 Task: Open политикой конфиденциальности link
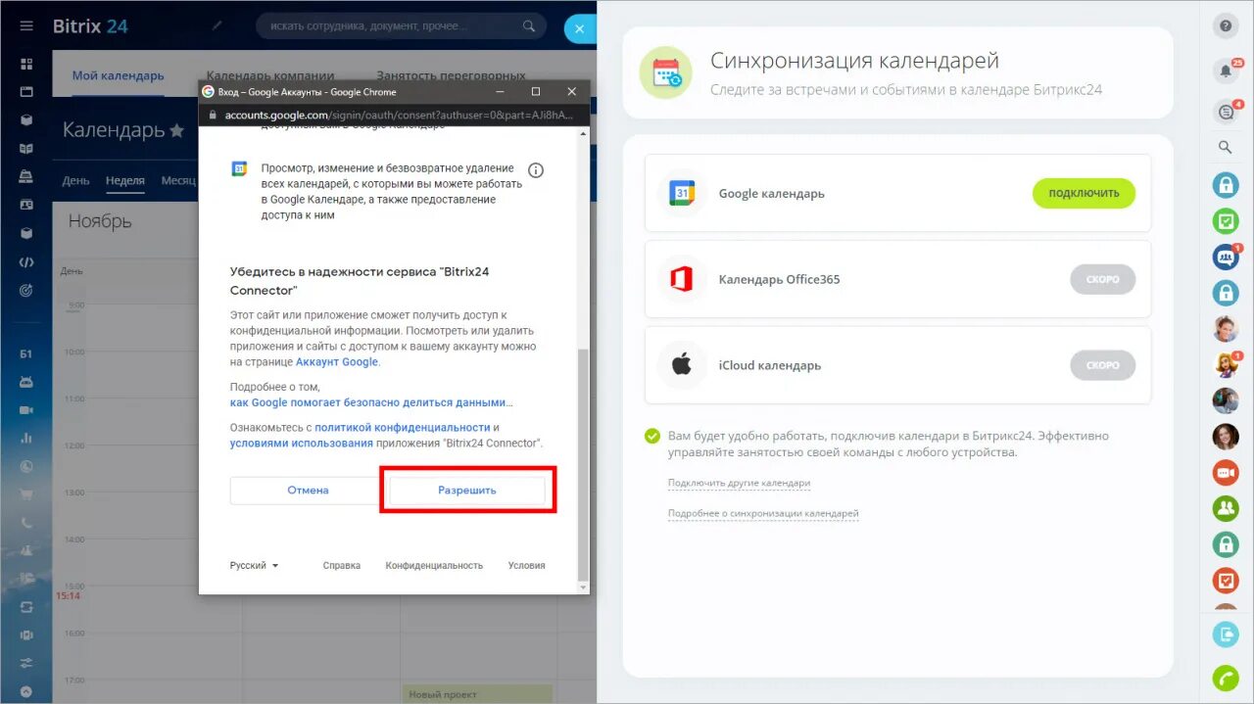tap(403, 427)
